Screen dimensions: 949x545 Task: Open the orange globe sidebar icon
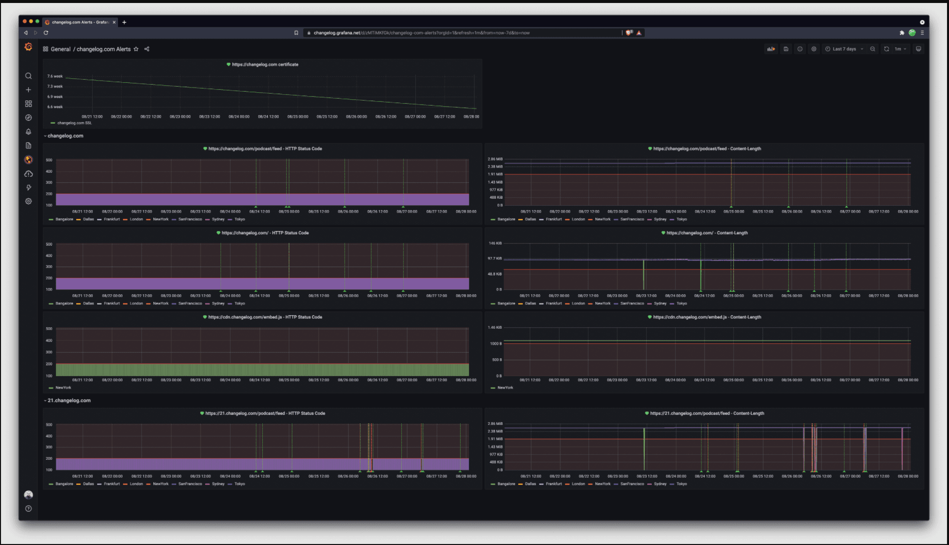(x=28, y=159)
